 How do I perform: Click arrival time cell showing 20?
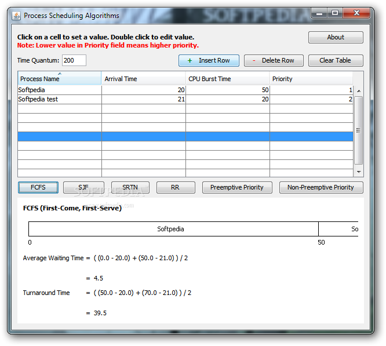point(144,90)
